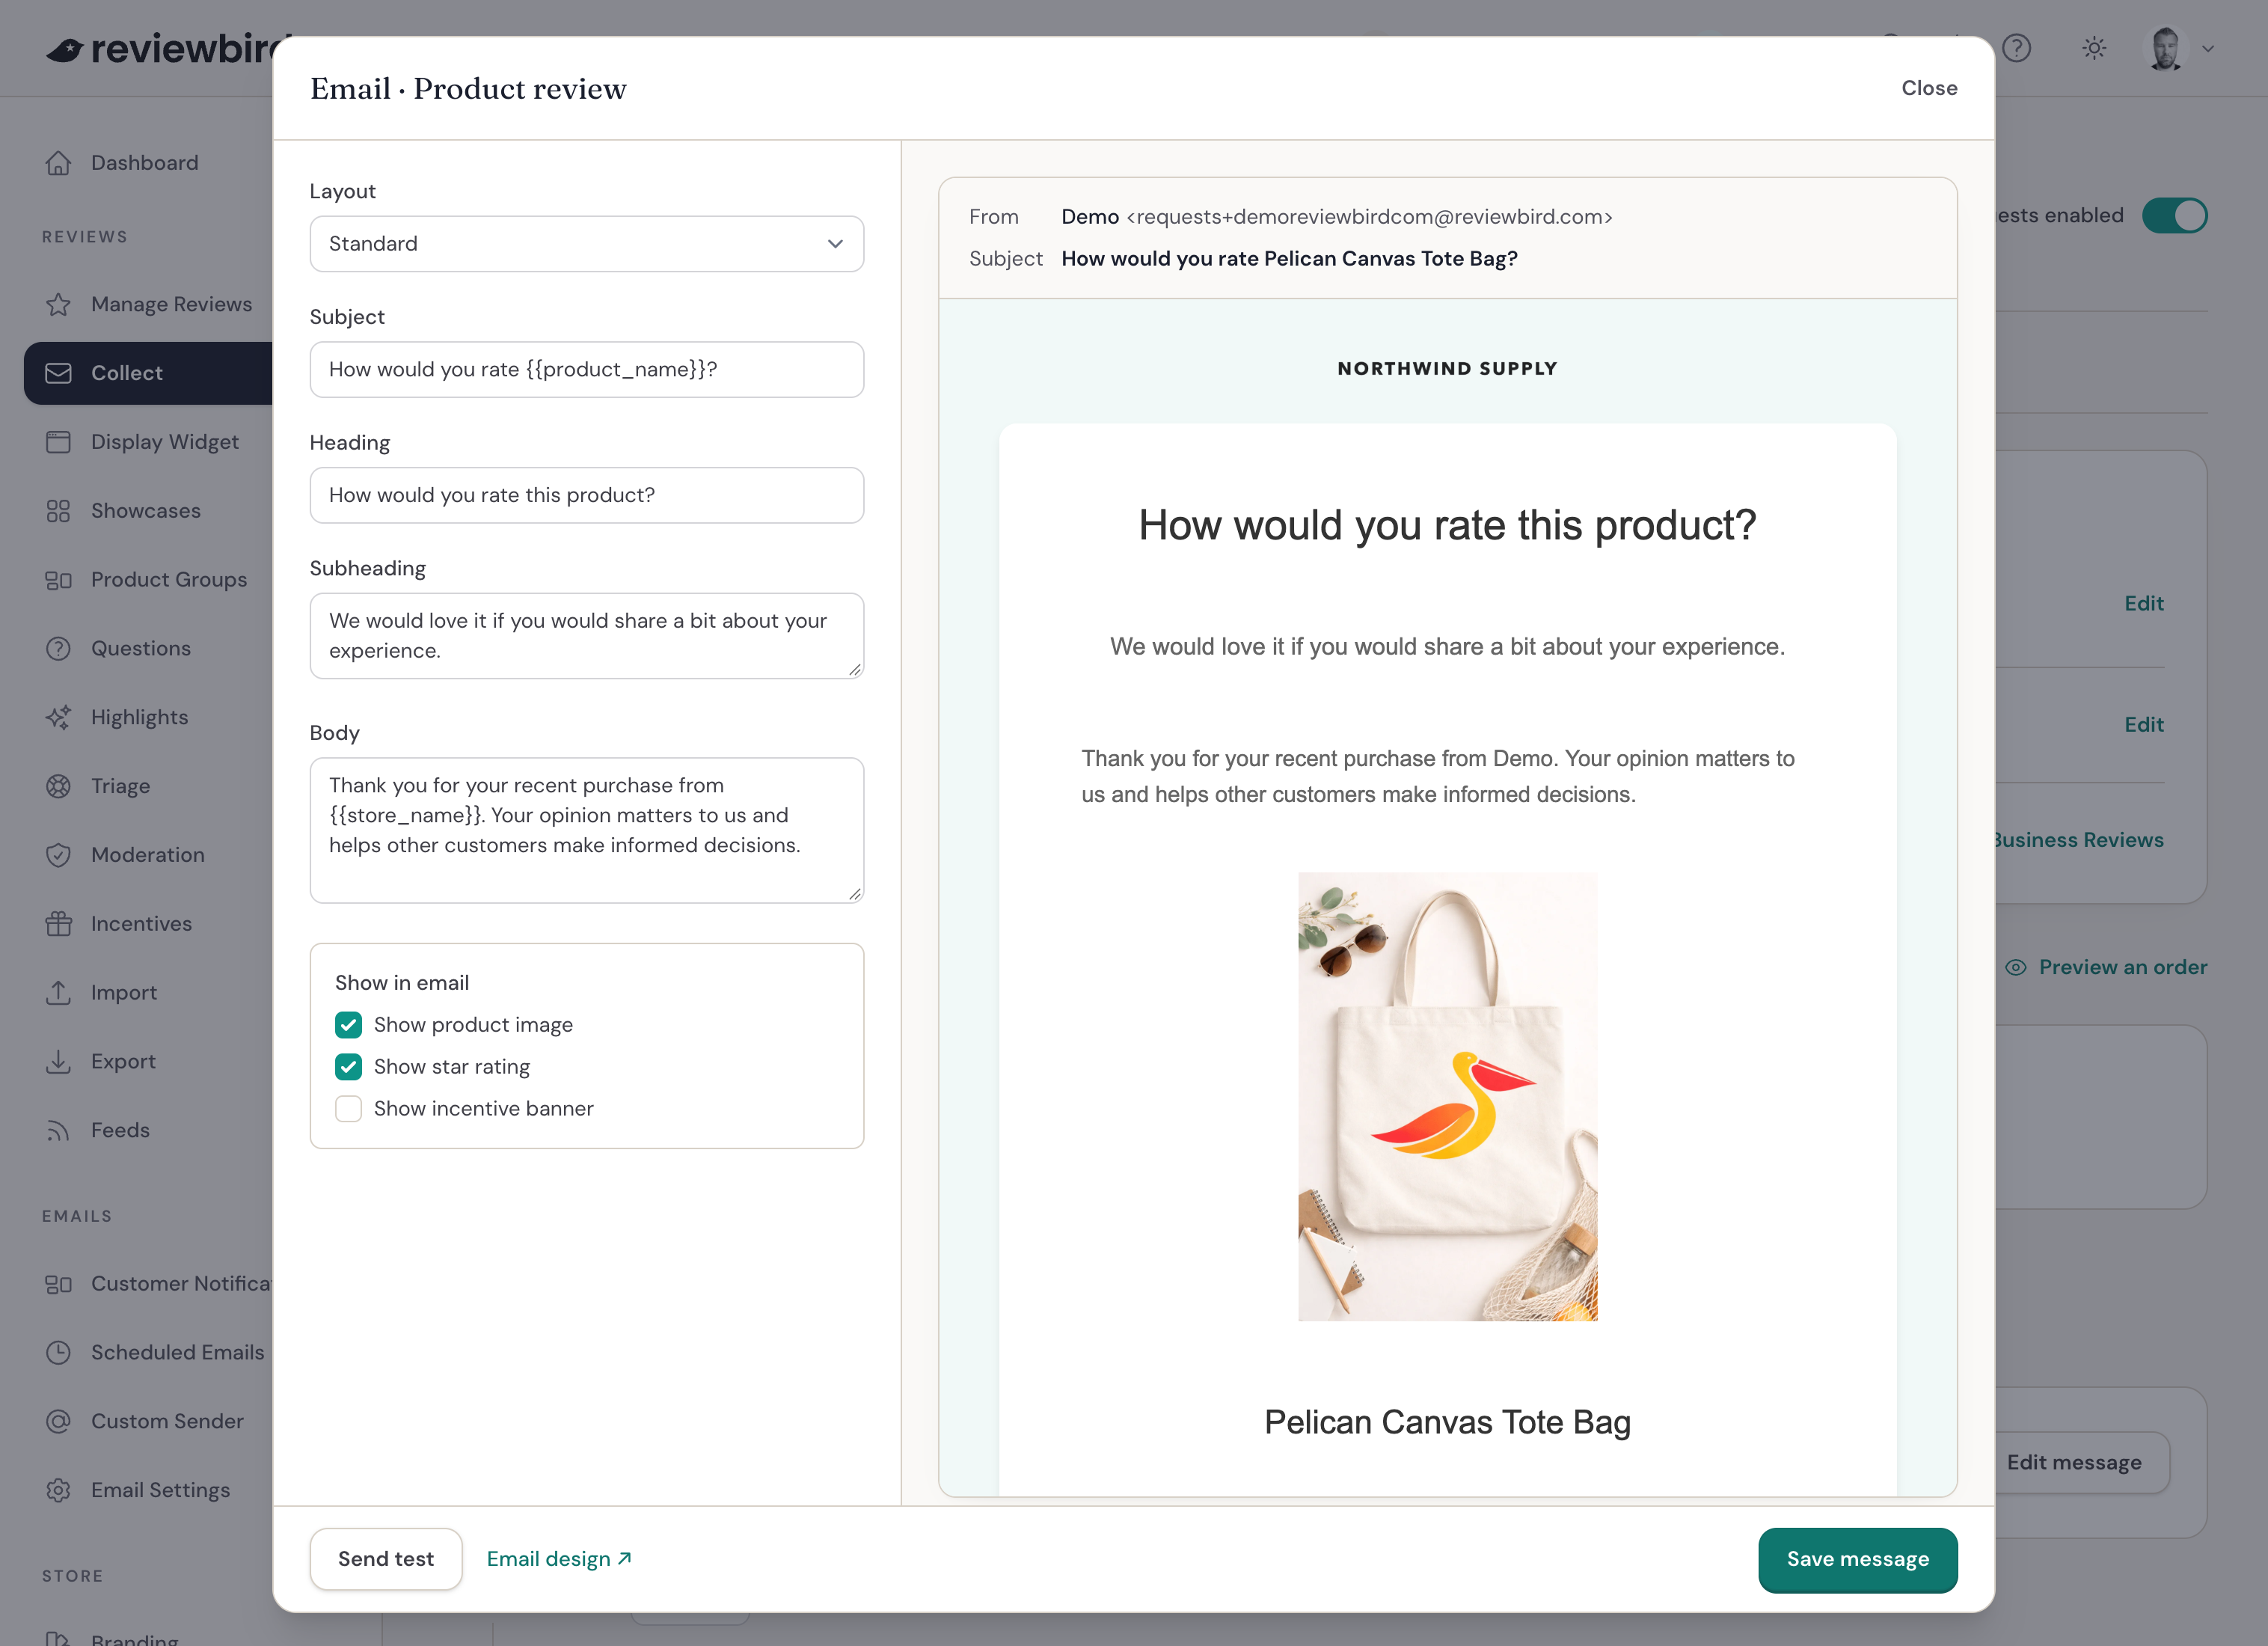Click the Moderation shield icon

coord(58,855)
